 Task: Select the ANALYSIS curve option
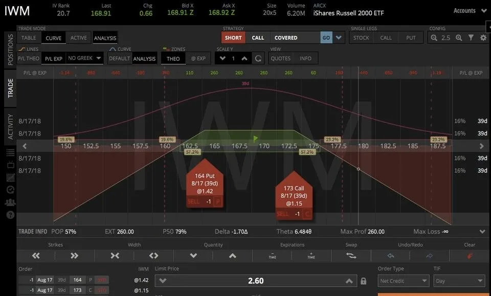pos(144,58)
